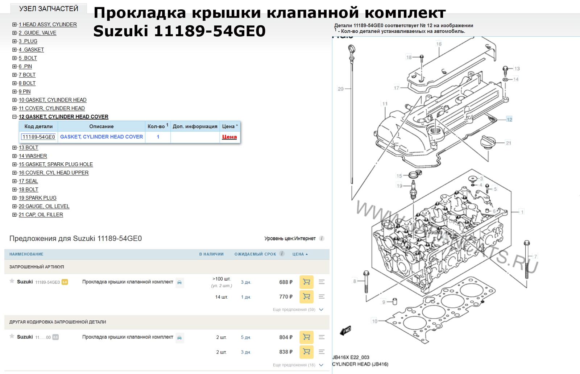Sort by В НАЛИЧИИ column header
This screenshot has height=374, width=580.
click(211, 254)
